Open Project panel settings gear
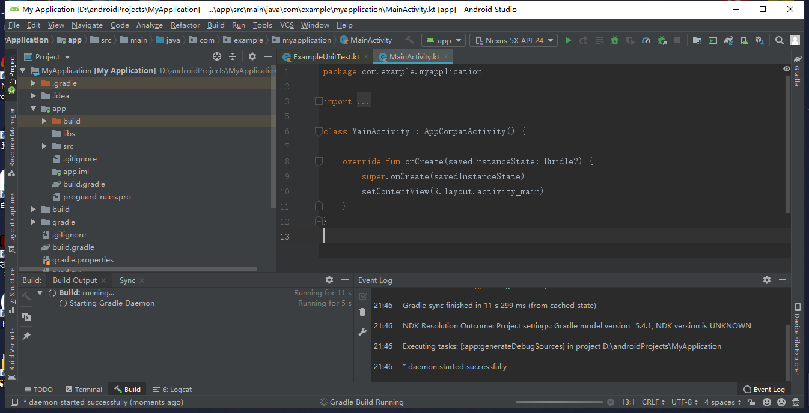Viewport: 809px width, 413px height. [252, 56]
